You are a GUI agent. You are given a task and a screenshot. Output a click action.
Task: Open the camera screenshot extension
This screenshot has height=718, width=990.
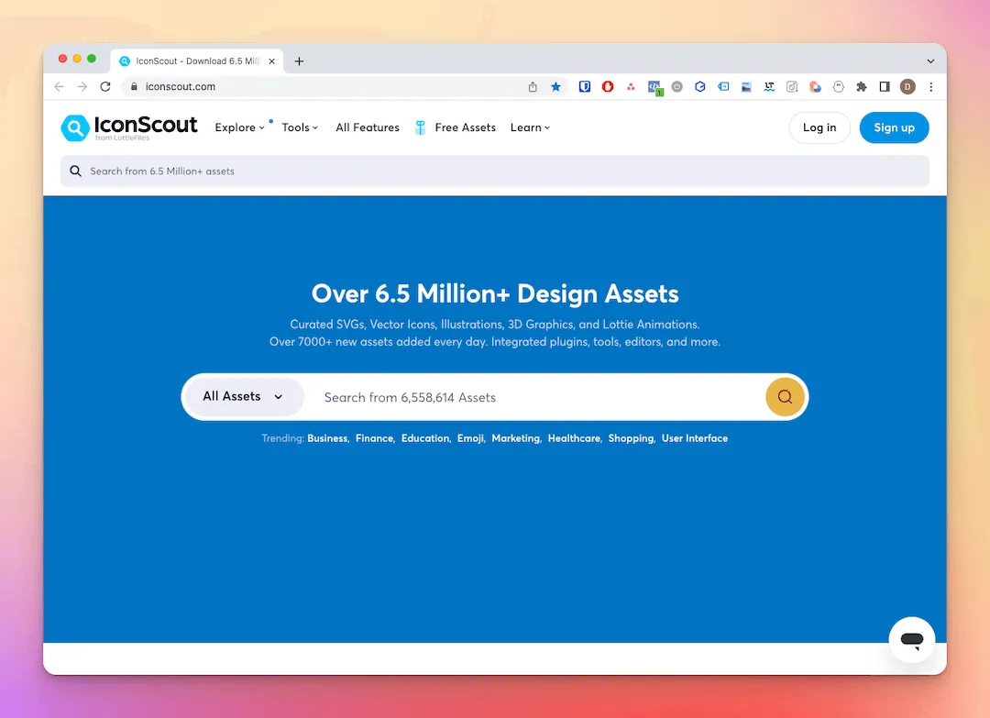coord(792,86)
